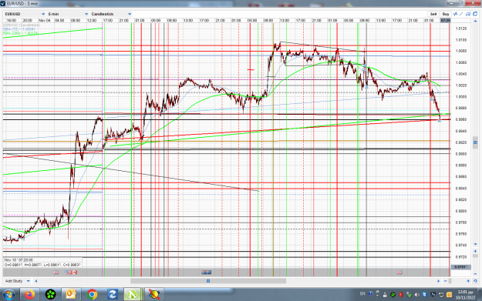Click blue trade marker at latest candle

pyautogui.click(x=440, y=121)
